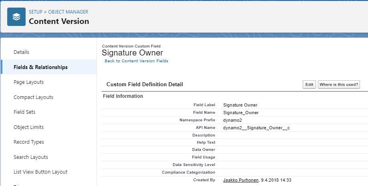Click Back to Content Version Fields
The width and height of the screenshot is (368, 186).
tap(136, 61)
